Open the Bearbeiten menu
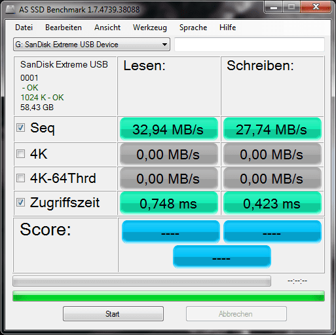The height and width of the screenshot is (335, 336). [x=64, y=28]
